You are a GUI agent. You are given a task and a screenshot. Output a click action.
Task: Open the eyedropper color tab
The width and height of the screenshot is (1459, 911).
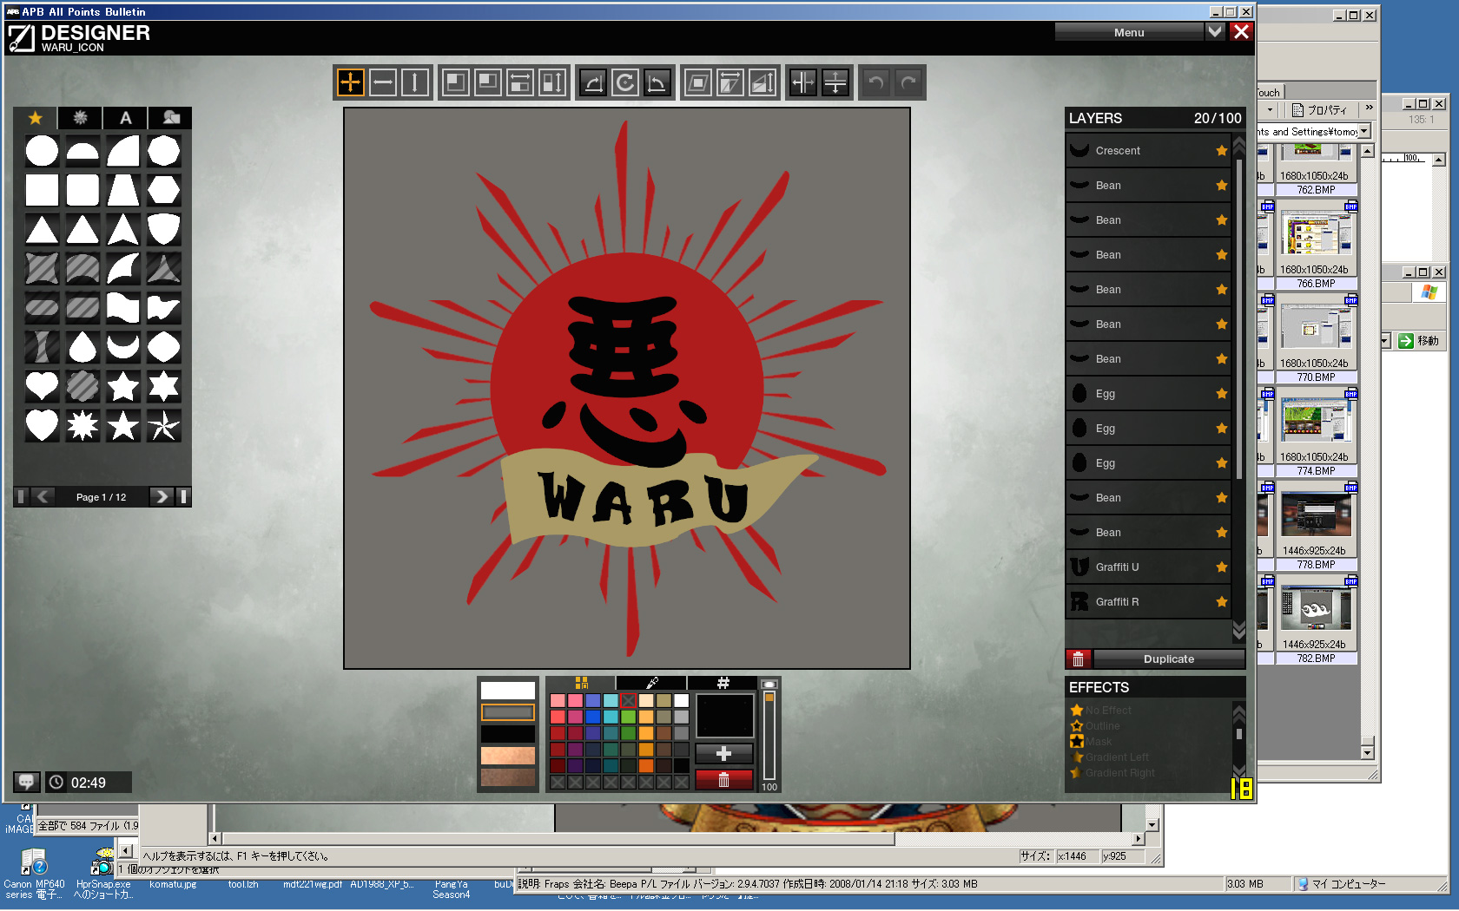[652, 683]
